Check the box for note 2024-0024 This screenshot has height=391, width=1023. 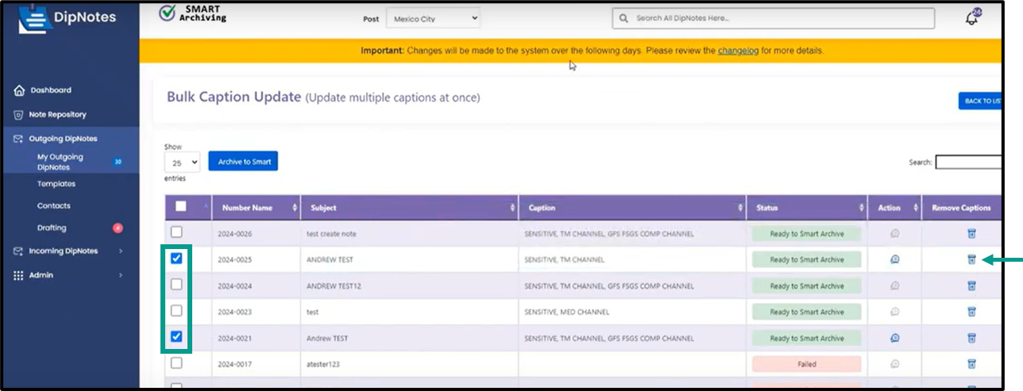(x=176, y=284)
